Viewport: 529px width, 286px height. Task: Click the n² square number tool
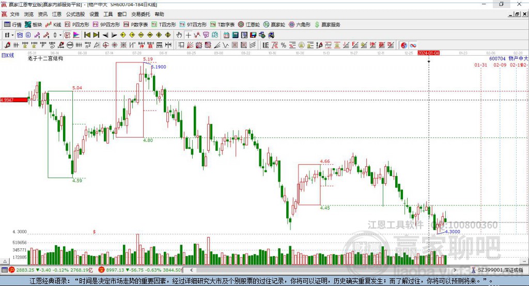88,45
